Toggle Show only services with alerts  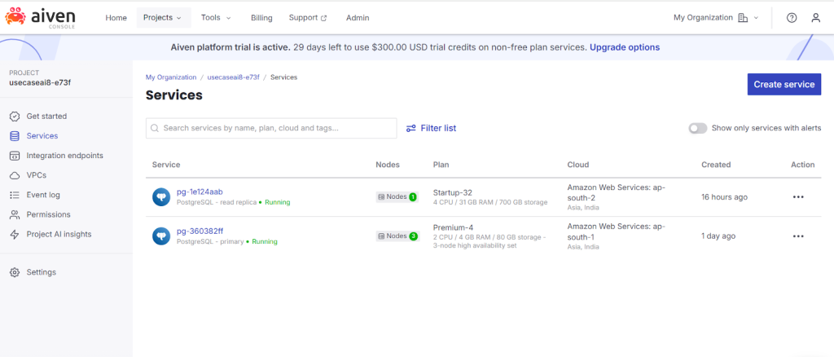click(697, 128)
